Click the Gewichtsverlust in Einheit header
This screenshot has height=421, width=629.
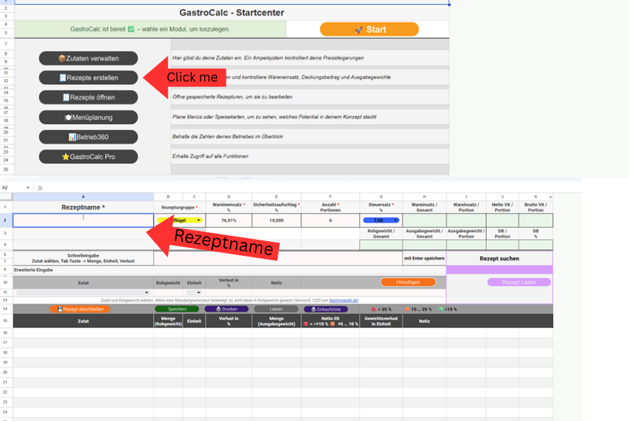pos(381,321)
